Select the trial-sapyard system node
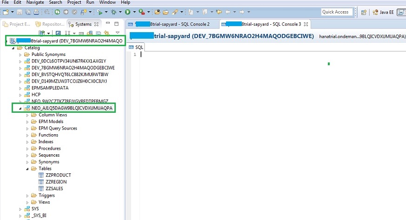 click(x=66, y=41)
